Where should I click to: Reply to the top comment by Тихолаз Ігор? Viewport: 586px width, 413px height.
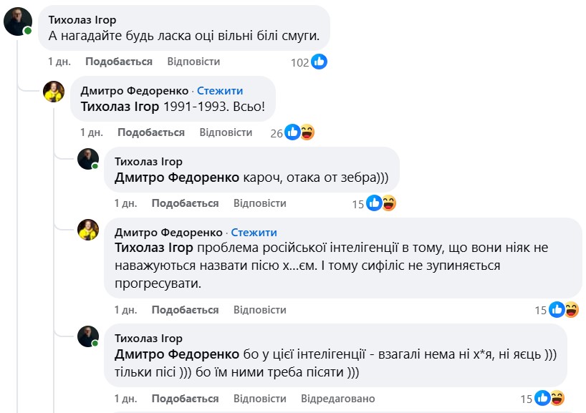coord(193,62)
